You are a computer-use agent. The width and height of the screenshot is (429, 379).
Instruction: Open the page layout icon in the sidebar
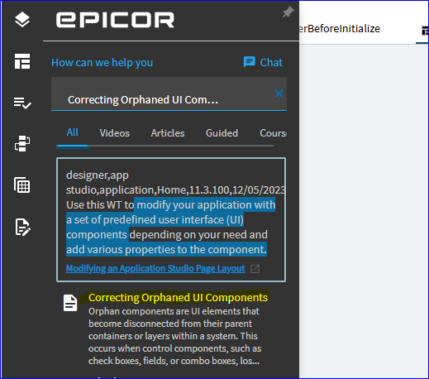[22, 61]
